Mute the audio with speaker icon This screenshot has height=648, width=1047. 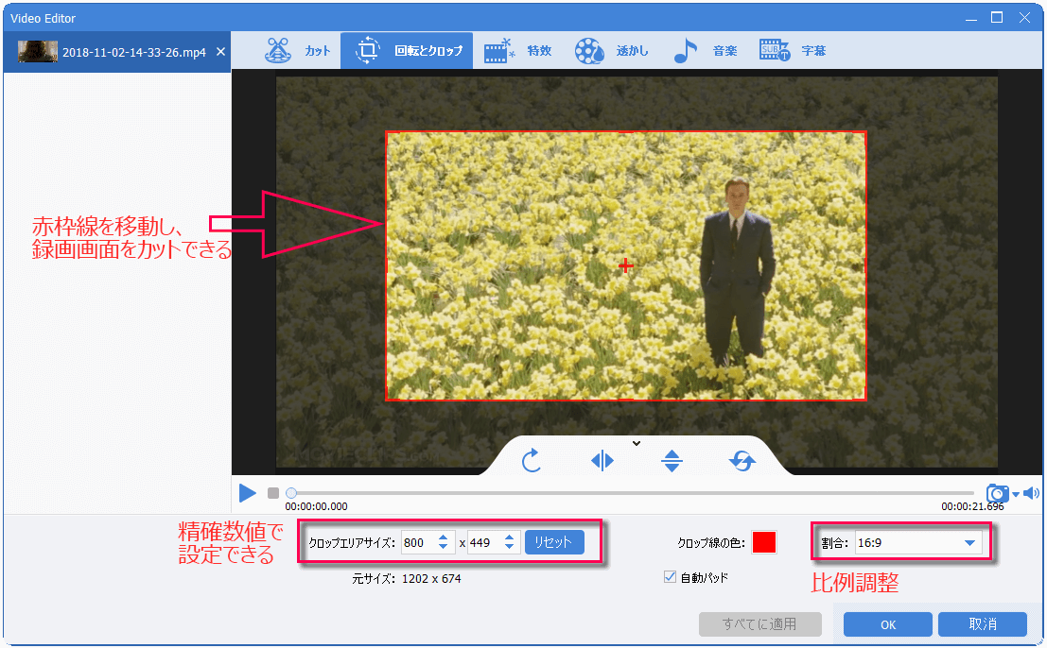1031,493
